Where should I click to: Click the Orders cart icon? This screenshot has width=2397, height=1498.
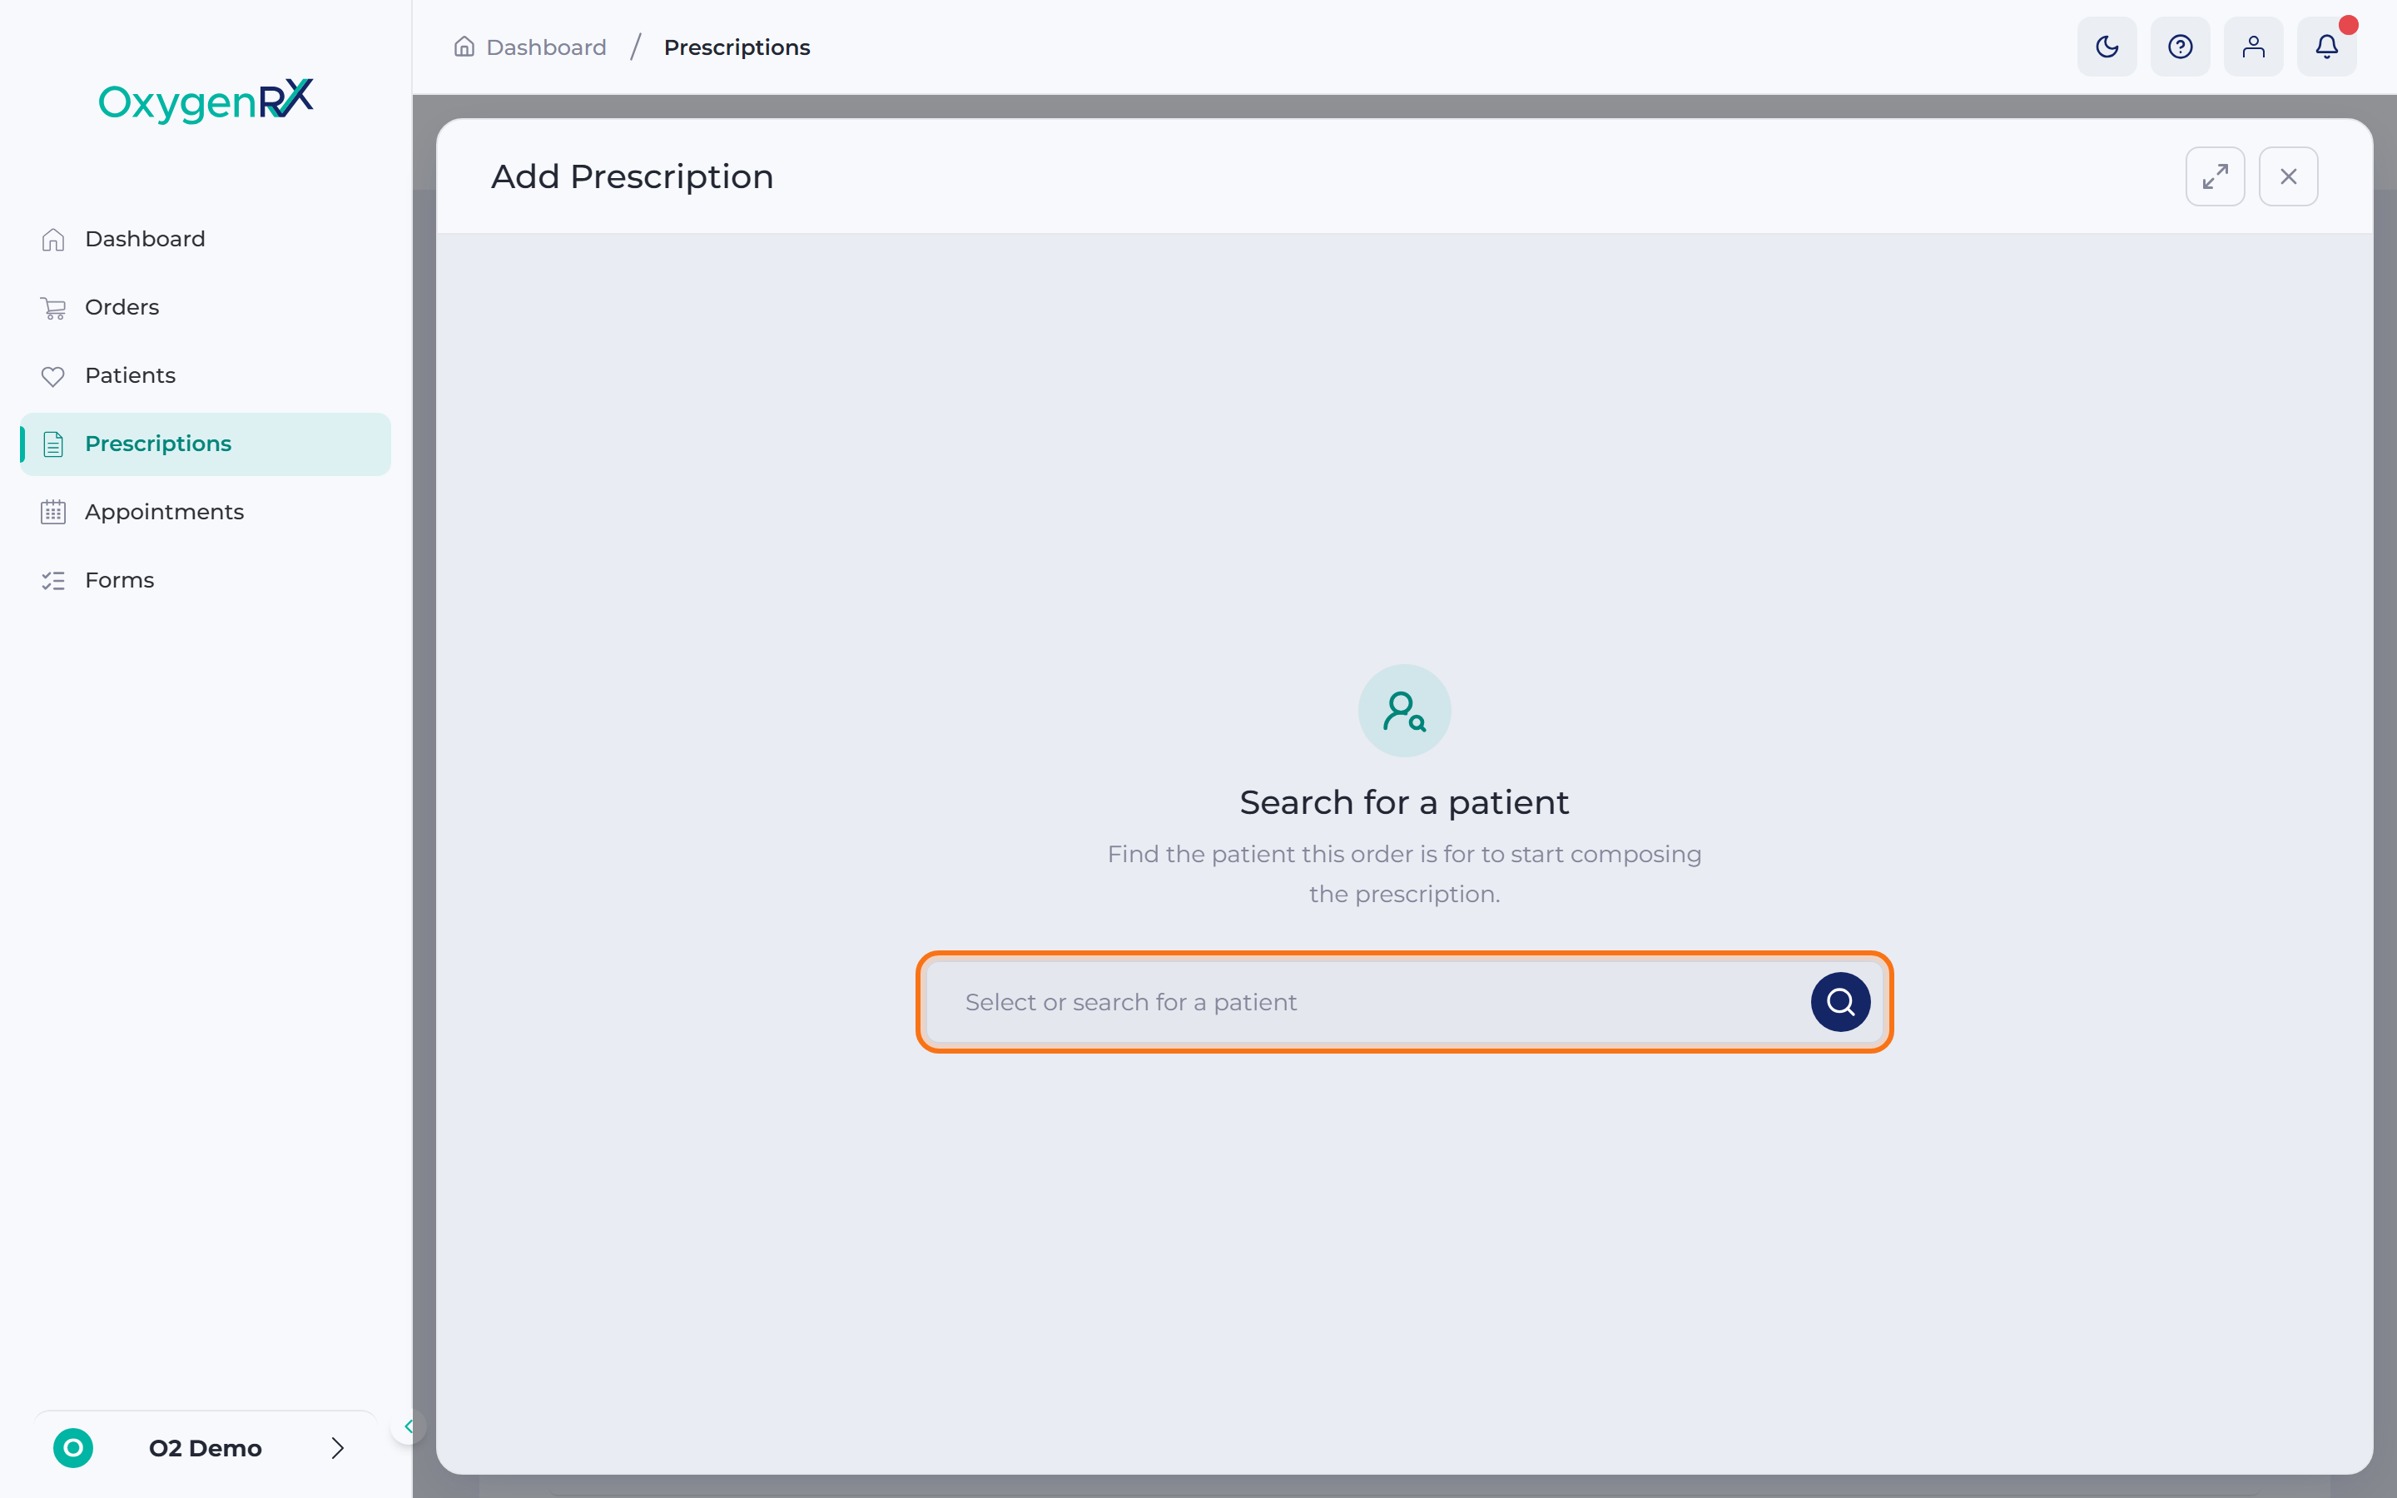[53, 308]
